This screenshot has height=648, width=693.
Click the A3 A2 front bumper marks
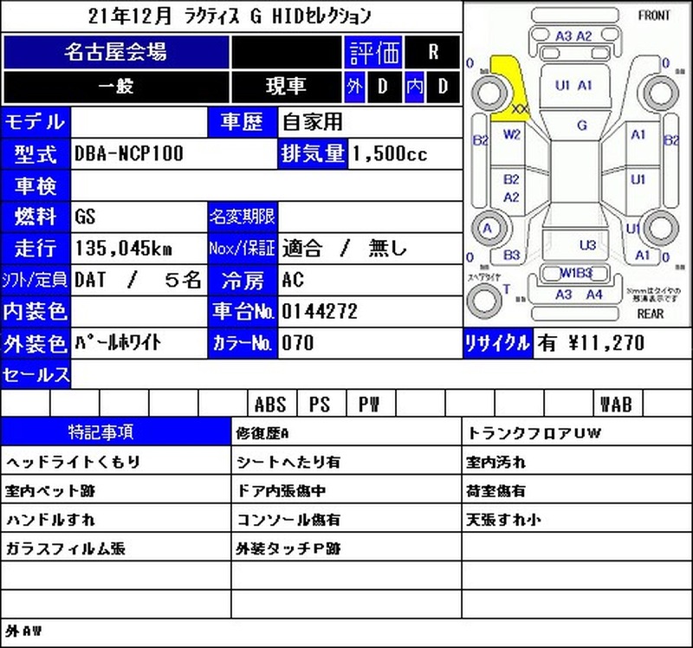click(x=573, y=36)
